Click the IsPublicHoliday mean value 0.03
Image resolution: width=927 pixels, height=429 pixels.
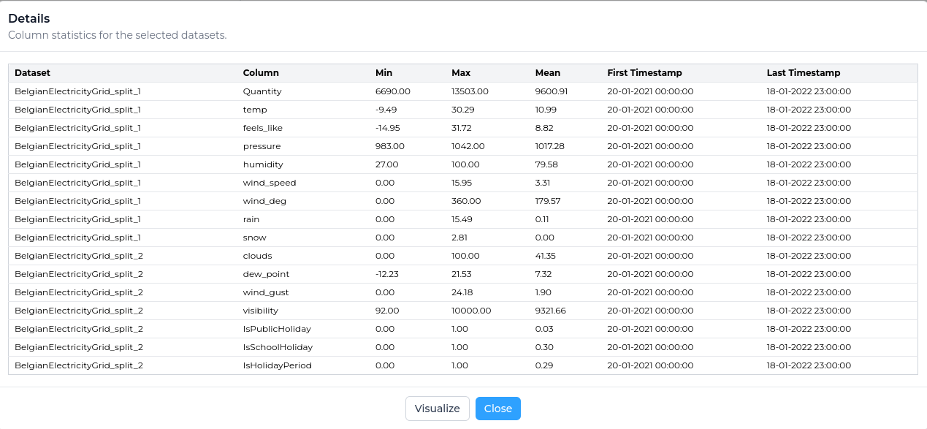pos(545,329)
